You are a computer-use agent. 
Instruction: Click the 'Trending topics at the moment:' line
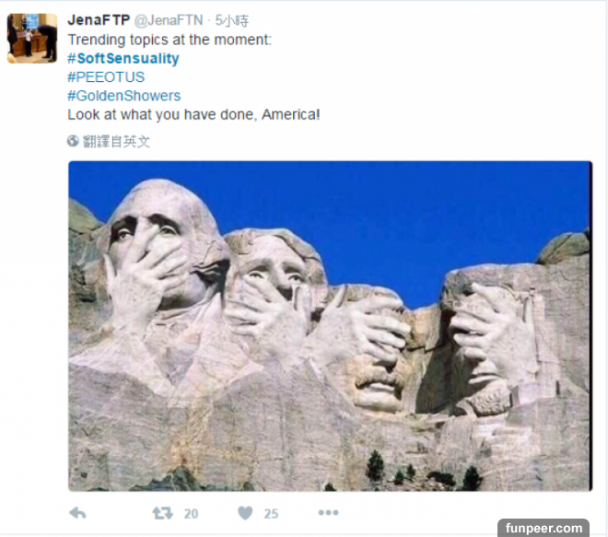point(170,40)
